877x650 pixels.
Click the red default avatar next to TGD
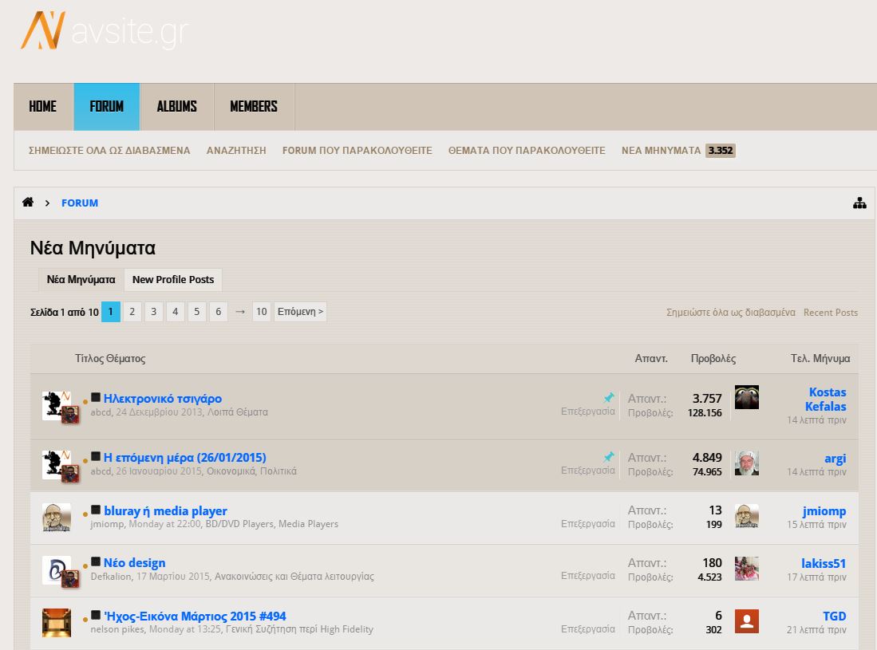[x=746, y=621]
